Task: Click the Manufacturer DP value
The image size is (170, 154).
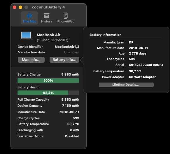Action: (x=131, y=42)
